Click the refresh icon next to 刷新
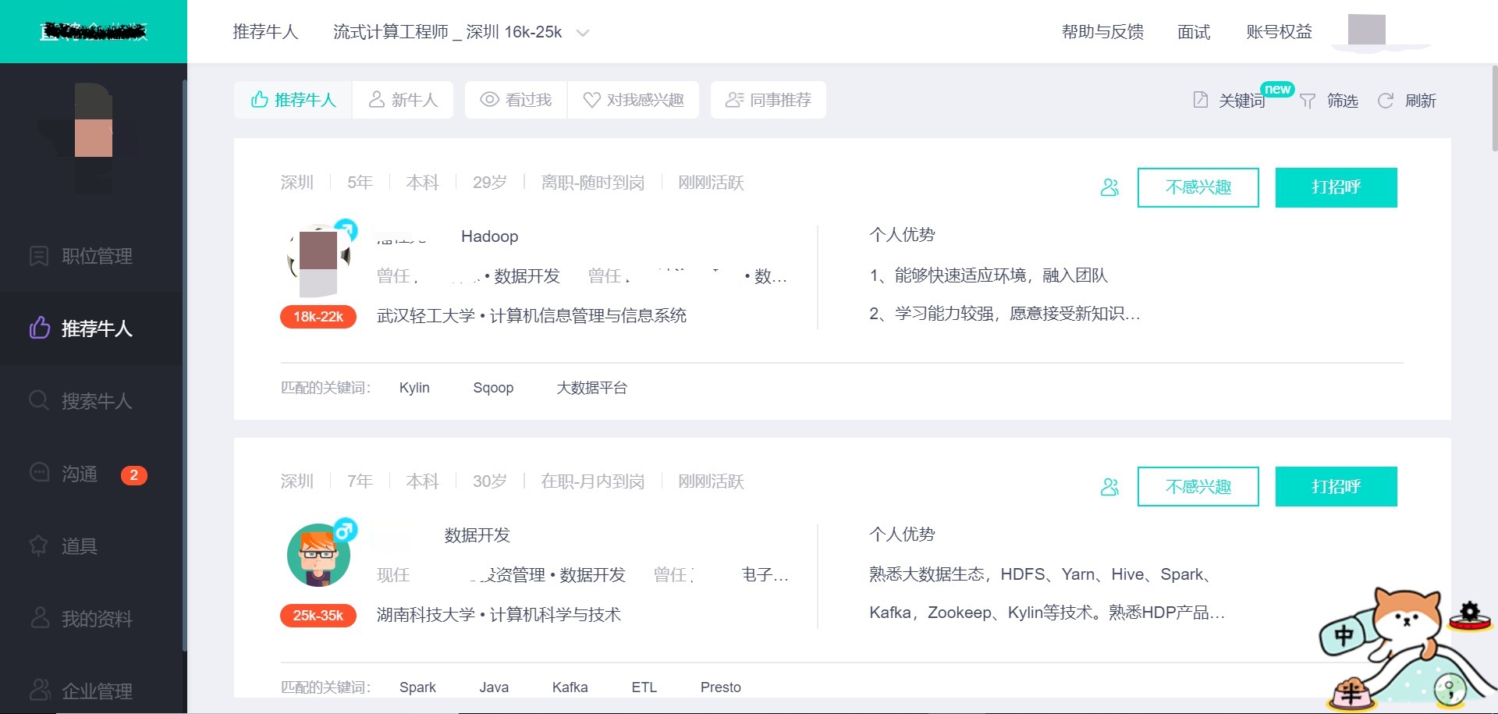 pos(1386,101)
